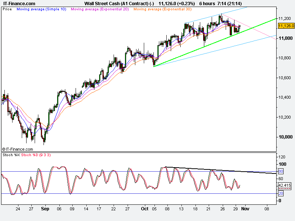Select the 10,800 price axis label
The width and height of the screenshot is (295, 221).
pyautogui.click(x=284, y=58)
